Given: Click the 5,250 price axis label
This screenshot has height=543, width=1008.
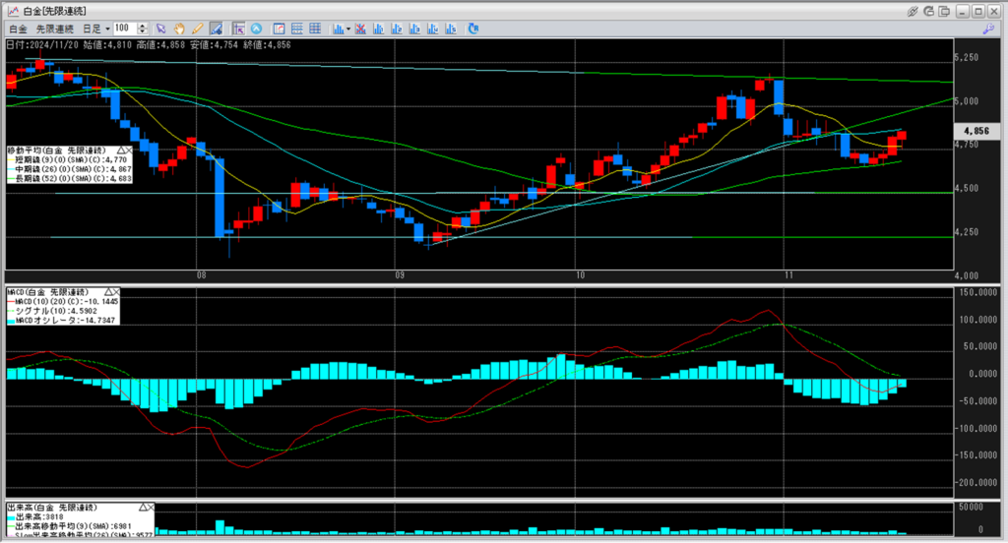Looking at the screenshot, I should click(x=968, y=57).
